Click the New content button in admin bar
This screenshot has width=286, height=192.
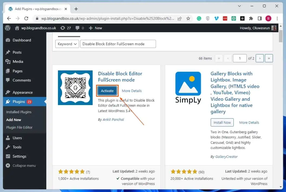95,28
